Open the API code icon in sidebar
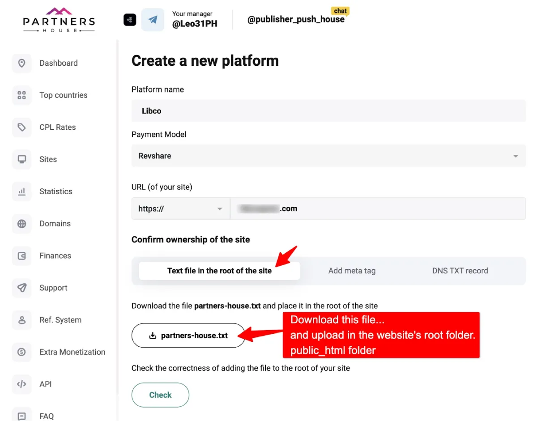 (21, 384)
